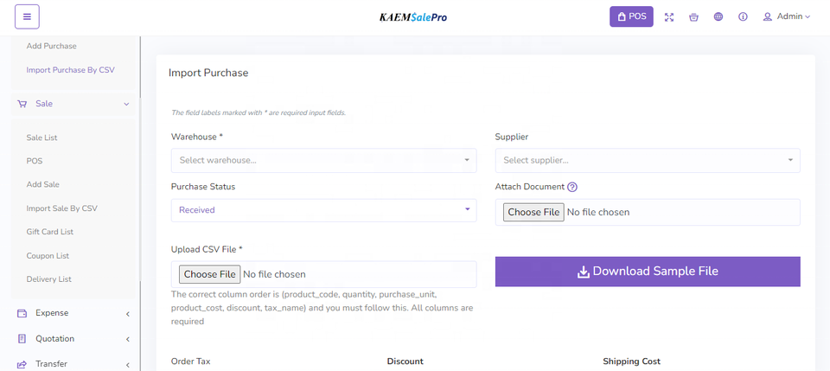Screen dimensions: 830x371
Task: Open Import Sale By CSV menu item
Action: 61,208
